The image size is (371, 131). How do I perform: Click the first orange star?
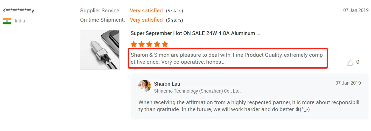tap(134, 44)
